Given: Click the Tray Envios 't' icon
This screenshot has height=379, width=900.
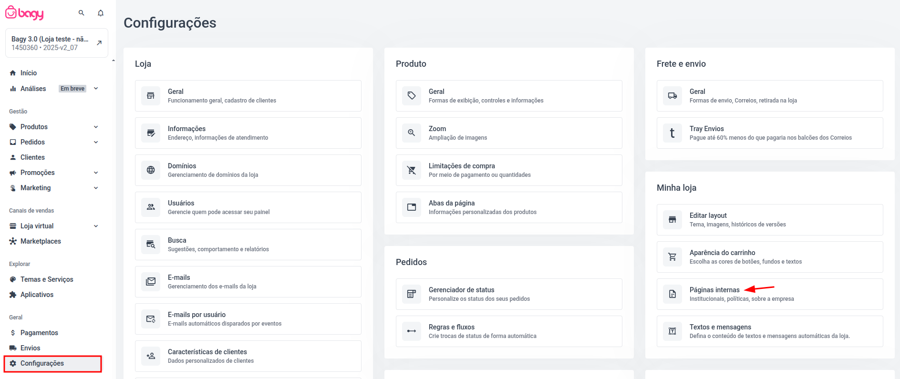Looking at the screenshot, I should 672,133.
